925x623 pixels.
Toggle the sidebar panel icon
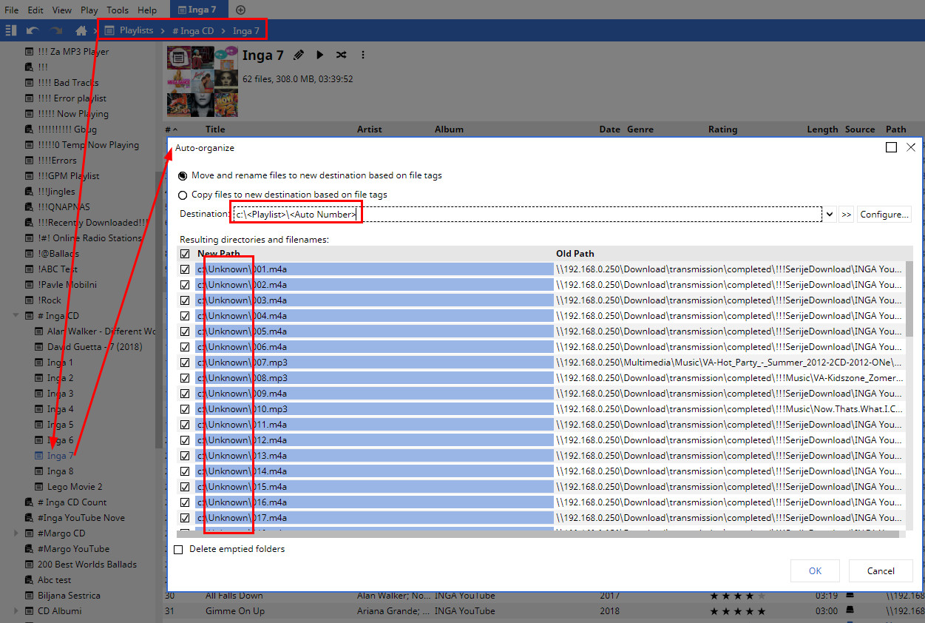click(x=11, y=30)
